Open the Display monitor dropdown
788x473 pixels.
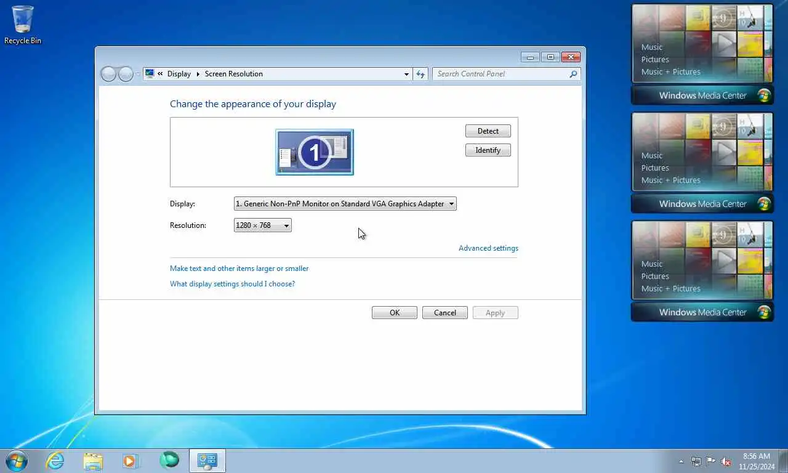tap(345, 204)
